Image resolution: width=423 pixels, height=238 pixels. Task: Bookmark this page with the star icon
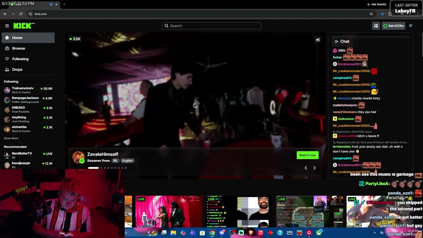click(371, 14)
